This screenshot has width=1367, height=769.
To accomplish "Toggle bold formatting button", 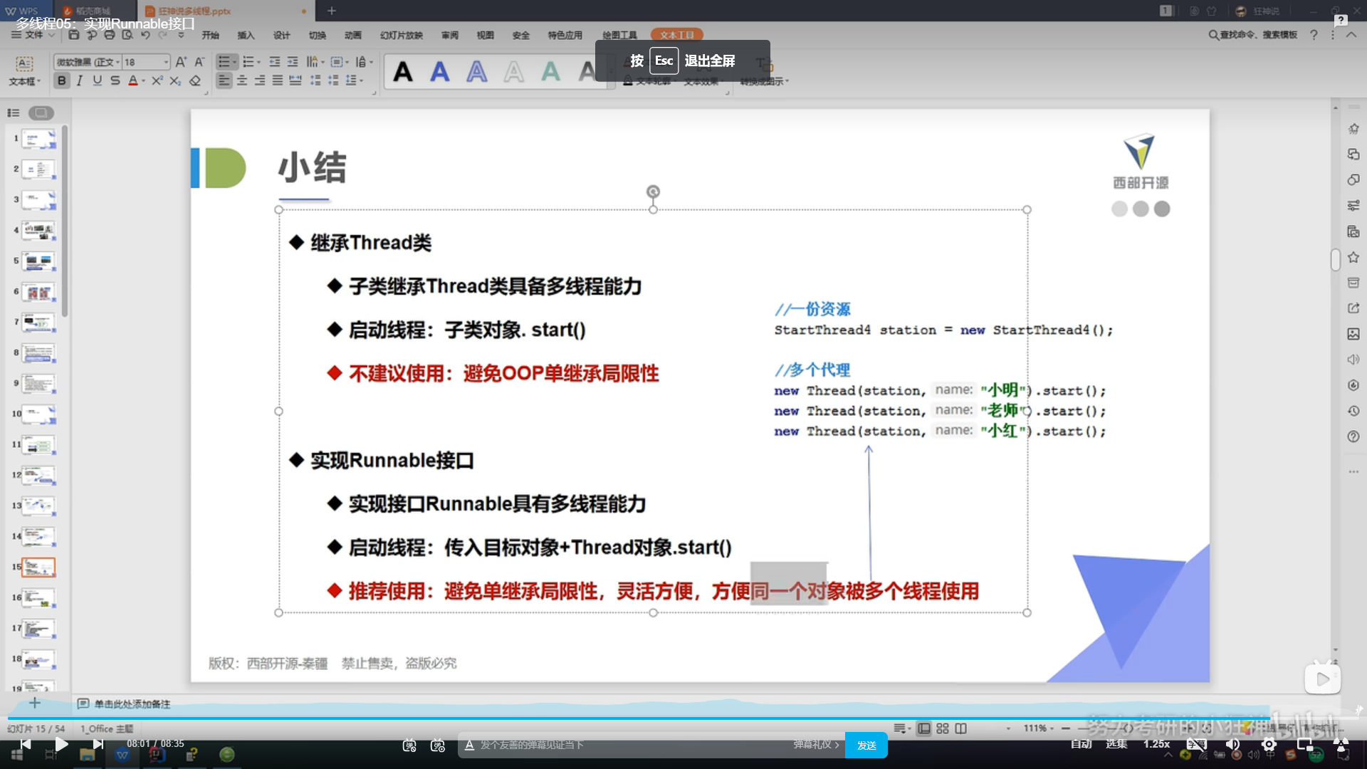I will (62, 81).
